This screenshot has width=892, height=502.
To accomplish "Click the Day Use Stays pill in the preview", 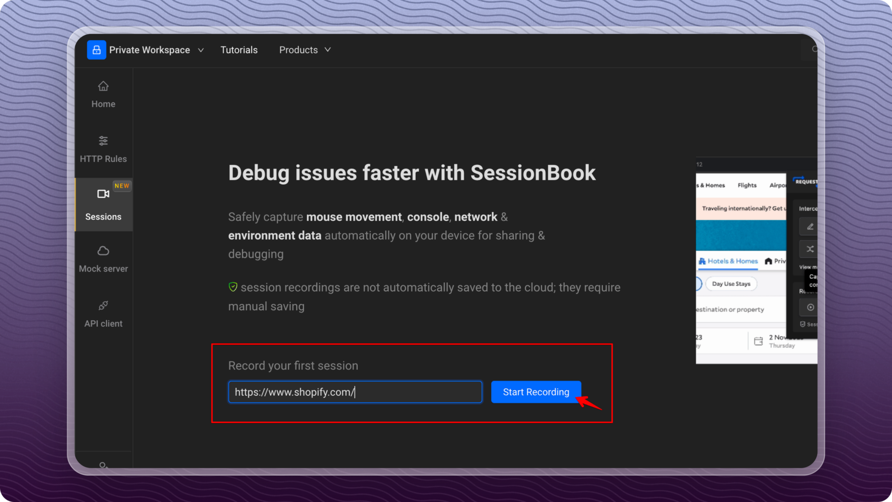I will 732,283.
